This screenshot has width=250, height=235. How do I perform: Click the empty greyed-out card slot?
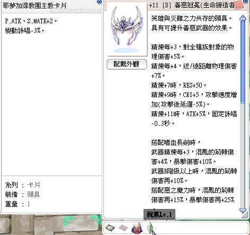(123, 228)
